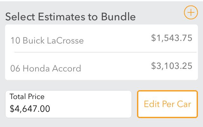Focus the Total Price input field
The image size is (203, 127).
coord(69,104)
